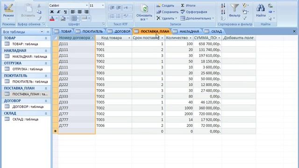This screenshot has width=299, height=168.
Task: Click the bulleted list icon
Action: tap(118, 16)
